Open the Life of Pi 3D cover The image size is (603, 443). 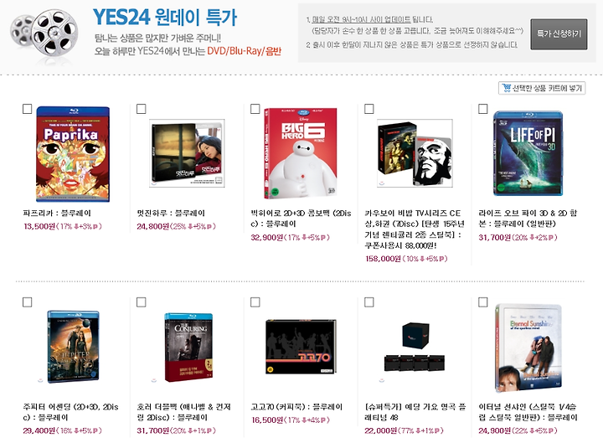pos(528,153)
